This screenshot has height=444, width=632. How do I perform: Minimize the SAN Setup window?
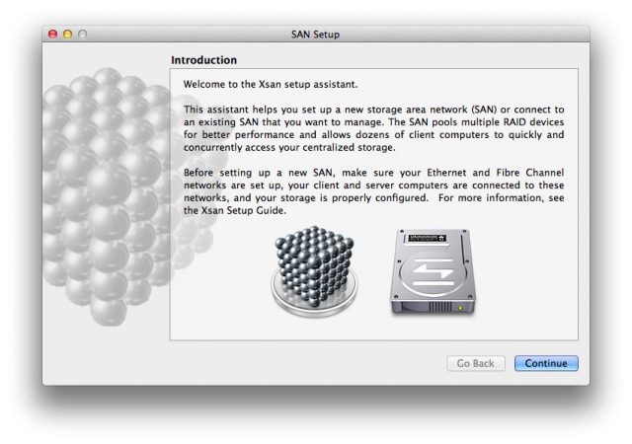pyautogui.click(x=68, y=35)
